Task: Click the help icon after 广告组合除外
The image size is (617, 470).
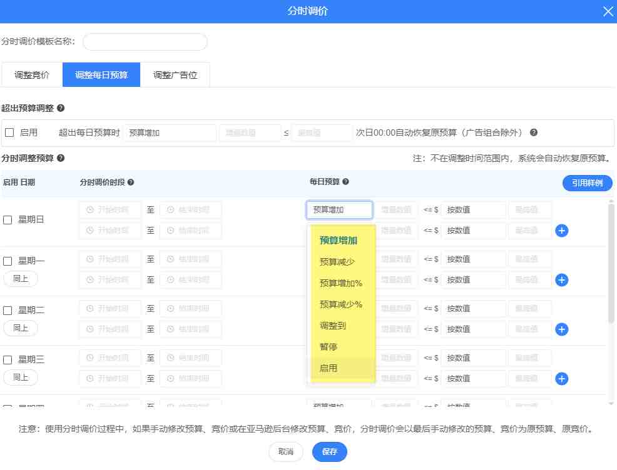Action: tap(534, 132)
